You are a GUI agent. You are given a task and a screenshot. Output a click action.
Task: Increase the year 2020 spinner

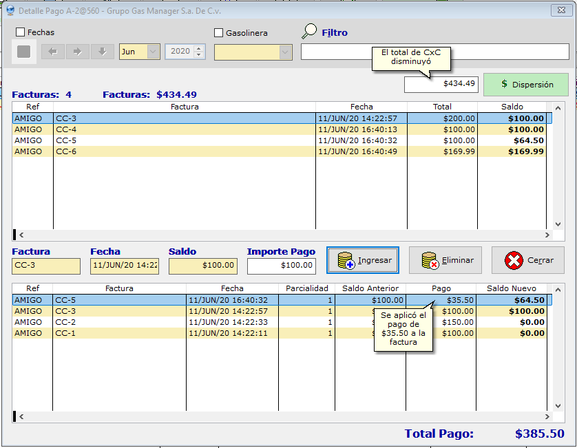point(199,48)
